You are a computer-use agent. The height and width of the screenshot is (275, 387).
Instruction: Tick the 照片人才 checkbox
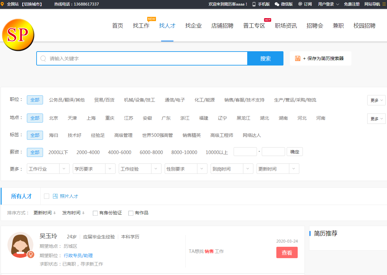pos(47,196)
